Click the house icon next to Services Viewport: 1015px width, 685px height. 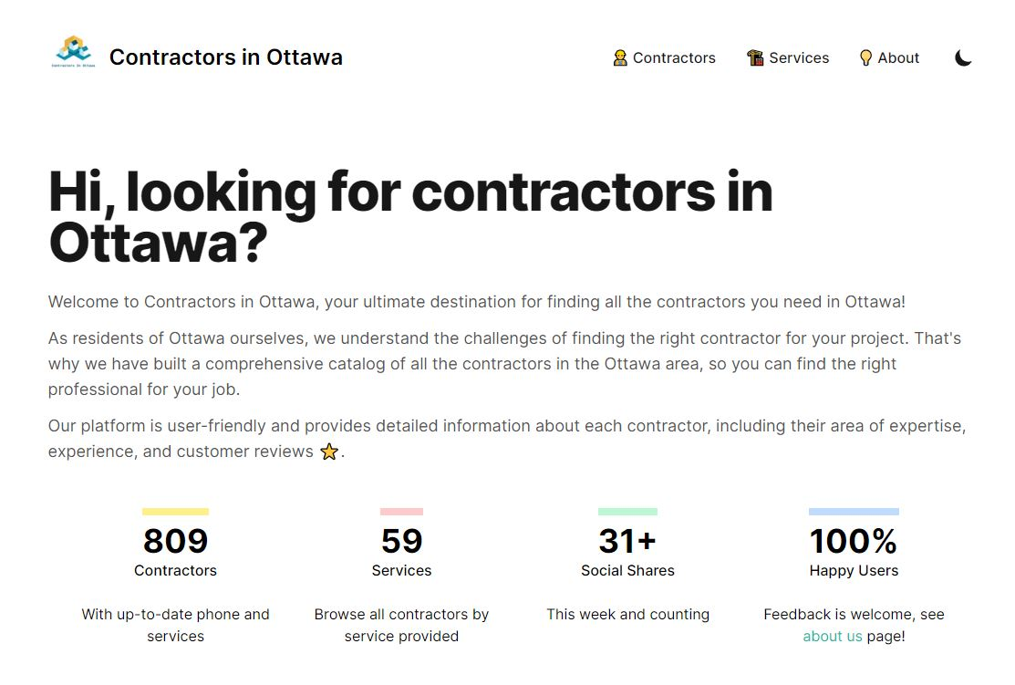coord(754,57)
